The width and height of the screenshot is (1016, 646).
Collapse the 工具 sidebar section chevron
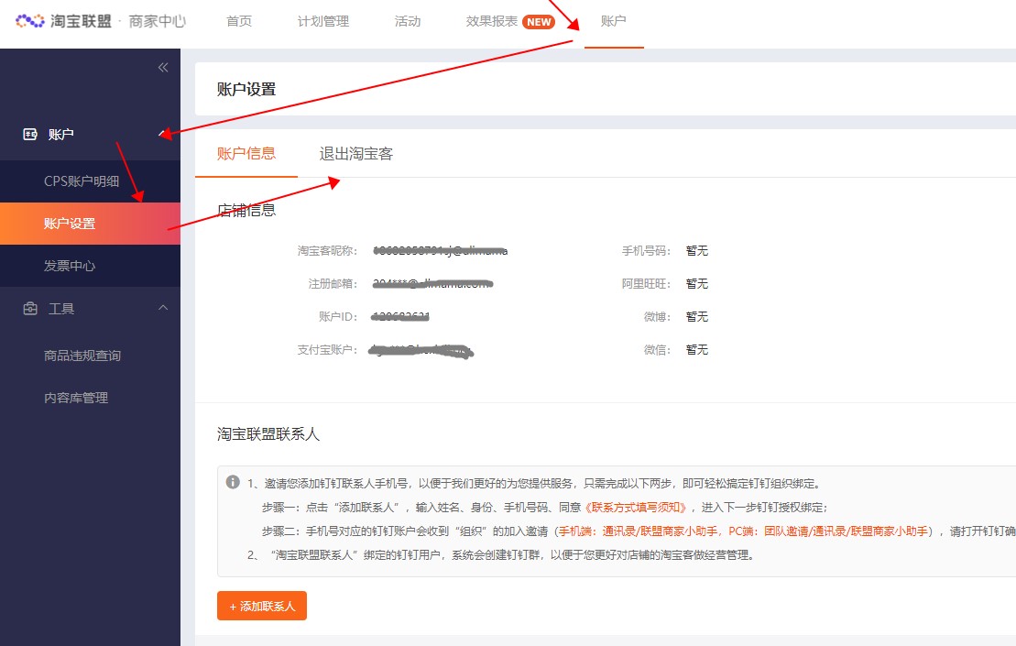click(x=163, y=308)
